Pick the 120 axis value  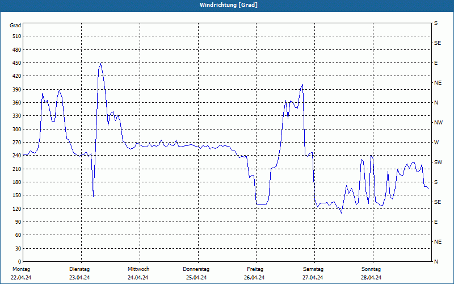(x=16, y=208)
